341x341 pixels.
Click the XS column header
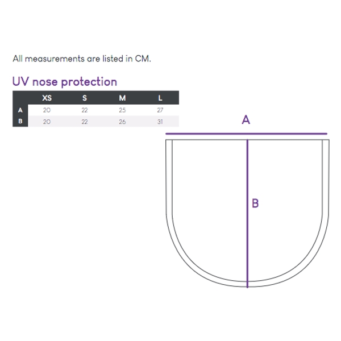(47, 98)
